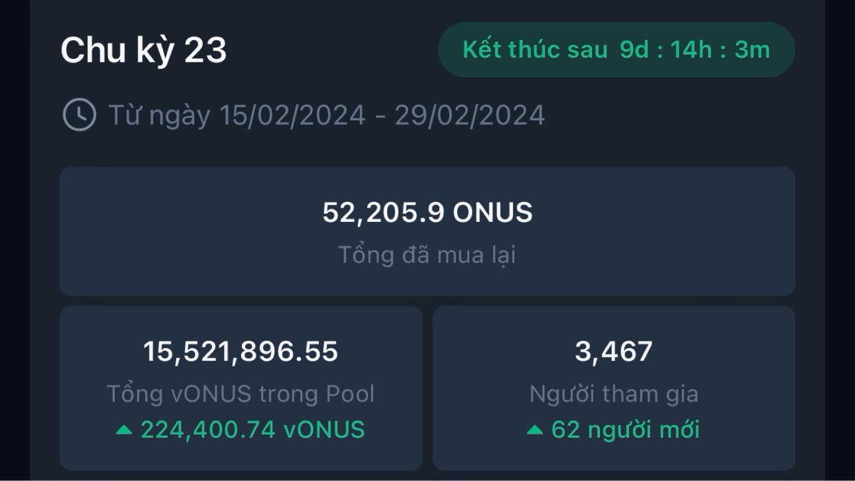Click the '14h' hours value in countdown
This screenshot has width=855, height=481.
click(x=691, y=50)
